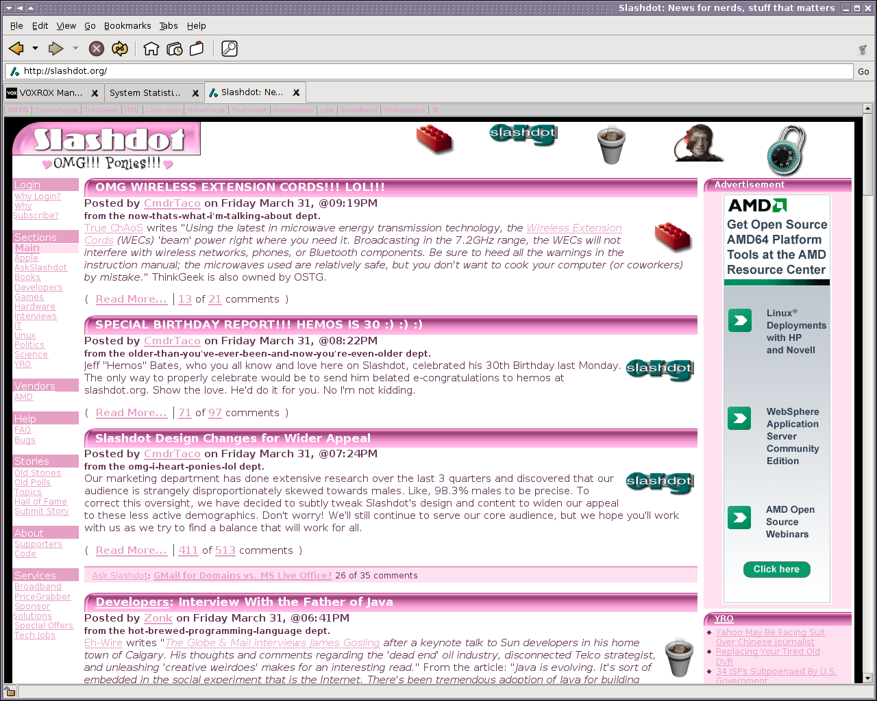Screen dimensions: 877x701
Task: Open 'GMail for Domains vs. MS Live Office?' link
Action: (x=243, y=576)
